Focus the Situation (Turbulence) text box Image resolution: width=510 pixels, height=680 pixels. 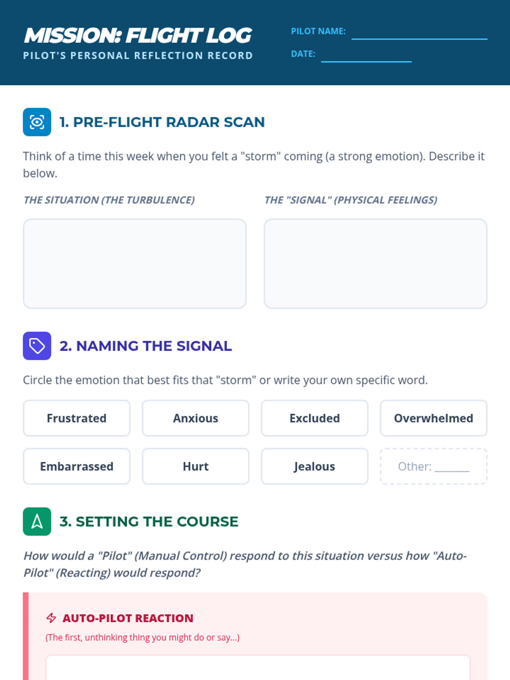pos(135,263)
